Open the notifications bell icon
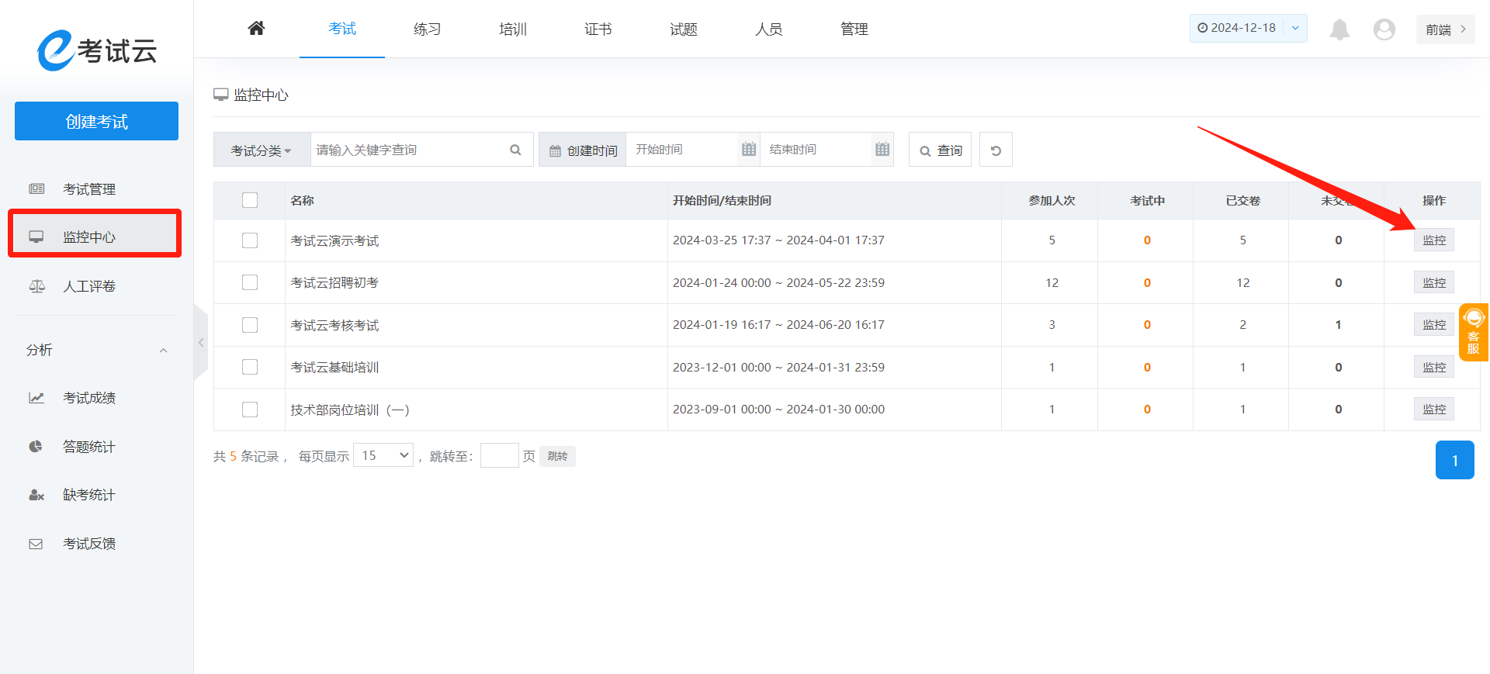The height and width of the screenshot is (674, 1490). [1339, 29]
